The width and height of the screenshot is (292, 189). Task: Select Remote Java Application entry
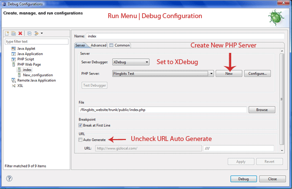(36, 80)
